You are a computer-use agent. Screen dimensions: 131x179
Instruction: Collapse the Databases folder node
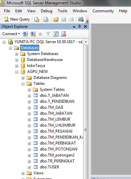point(10,48)
